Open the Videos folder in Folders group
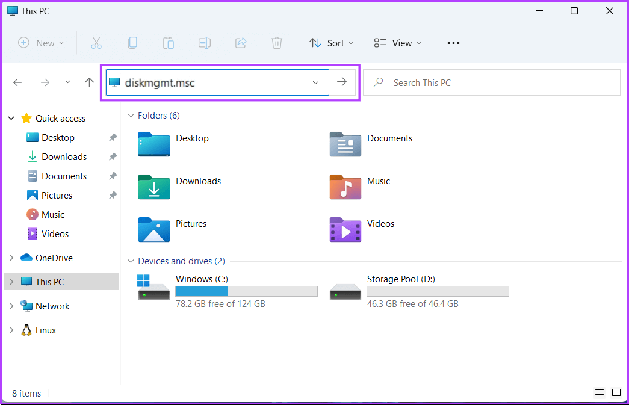This screenshot has width=629, height=405. pos(345,230)
